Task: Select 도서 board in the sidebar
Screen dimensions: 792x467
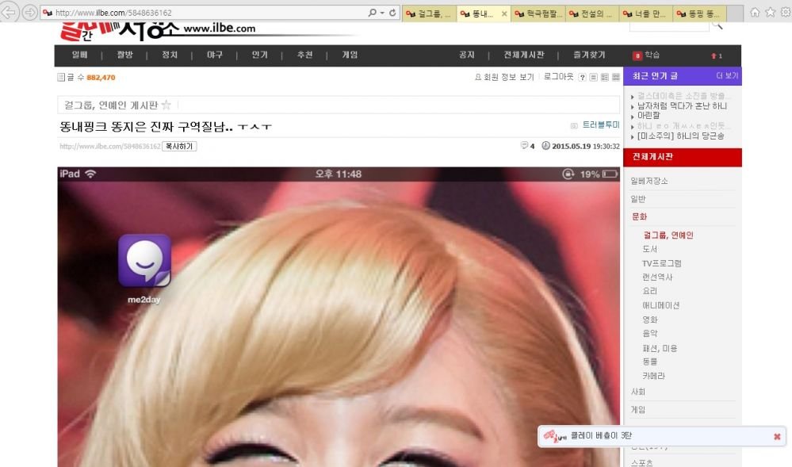Action: 649,249
